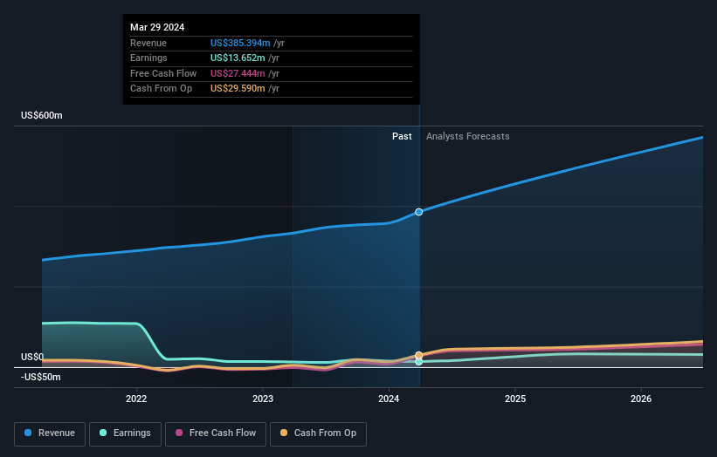This screenshot has height=457, width=717.
Task: Click the Past section label
Action: pyautogui.click(x=402, y=137)
